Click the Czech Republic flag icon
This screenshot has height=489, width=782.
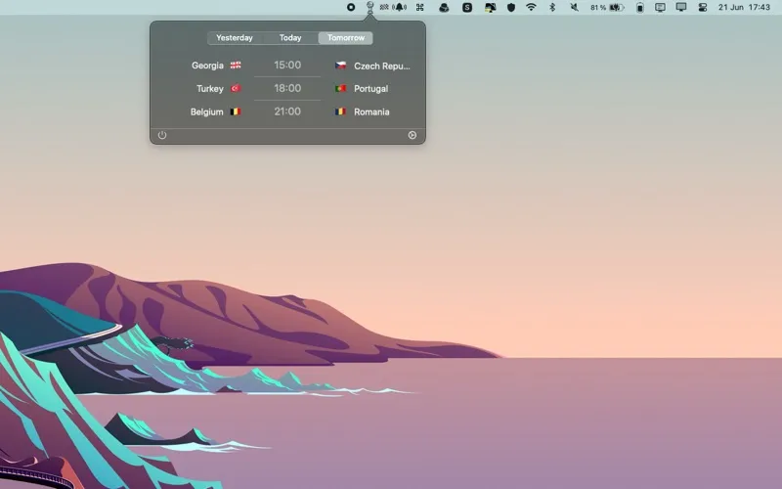tap(340, 66)
